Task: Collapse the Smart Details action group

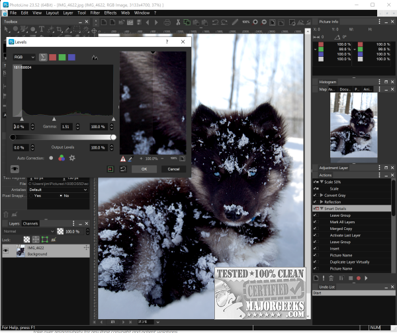Action: (322, 208)
